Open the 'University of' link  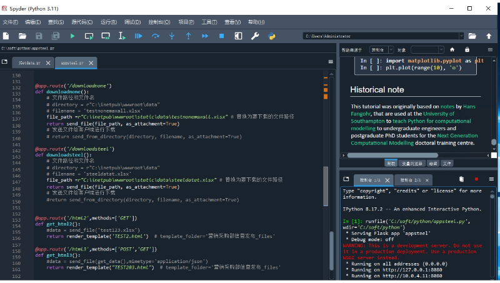pyautogui.click(x=439, y=114)
